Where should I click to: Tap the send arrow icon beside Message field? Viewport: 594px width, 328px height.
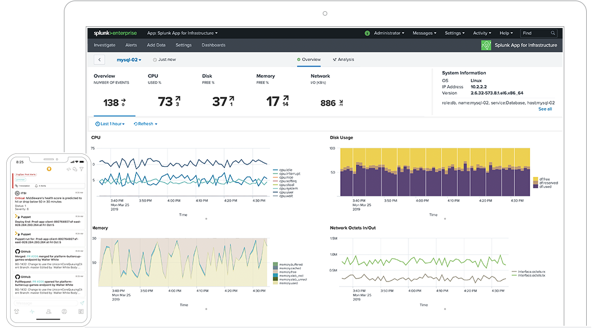(x=82, y=303)
